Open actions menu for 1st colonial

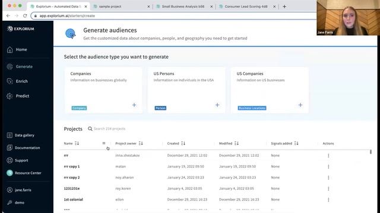point(328,200)
